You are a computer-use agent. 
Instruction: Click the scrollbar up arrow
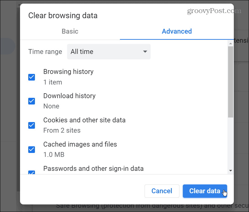coord(230,43)
